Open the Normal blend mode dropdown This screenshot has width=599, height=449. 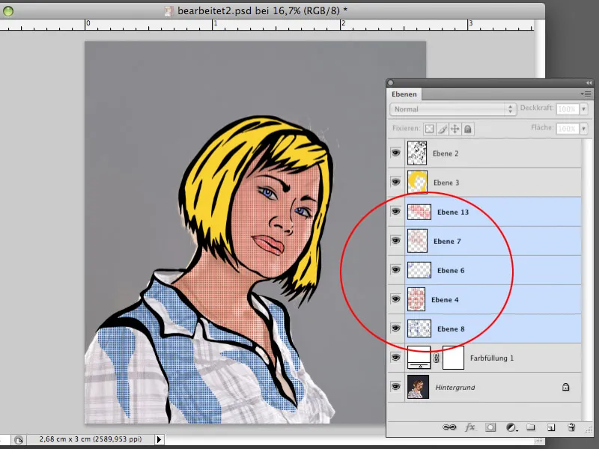point(453,109)
